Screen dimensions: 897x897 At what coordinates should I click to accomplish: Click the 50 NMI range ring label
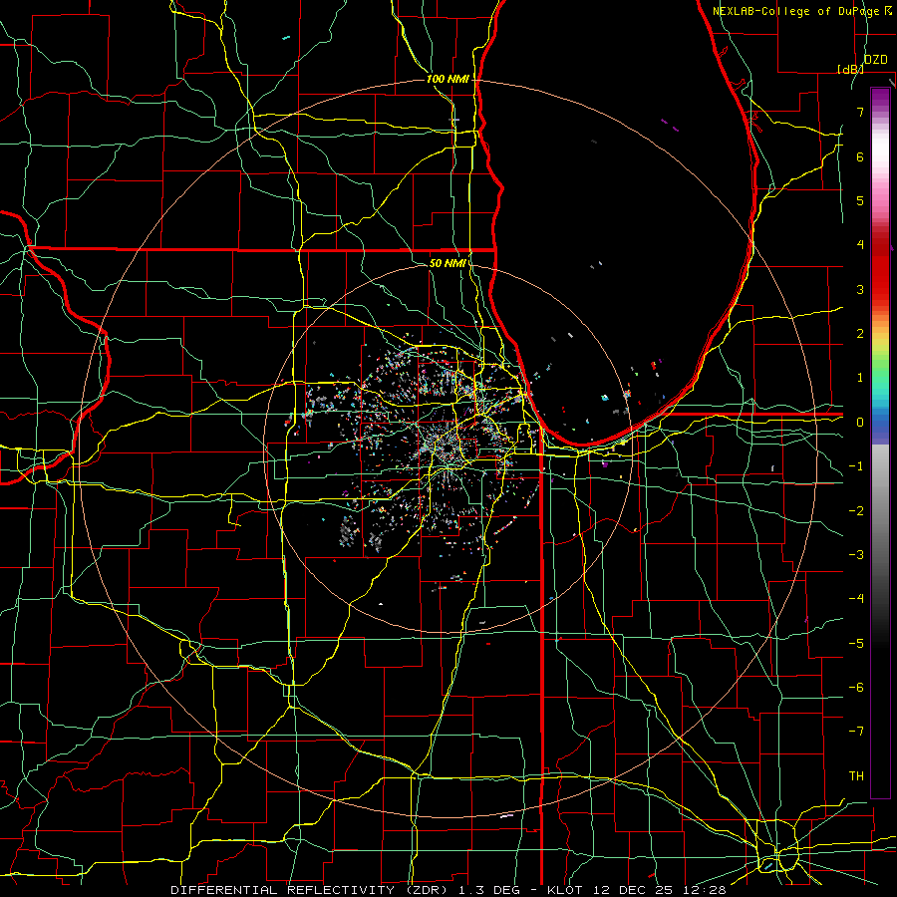tap(448, 263)
